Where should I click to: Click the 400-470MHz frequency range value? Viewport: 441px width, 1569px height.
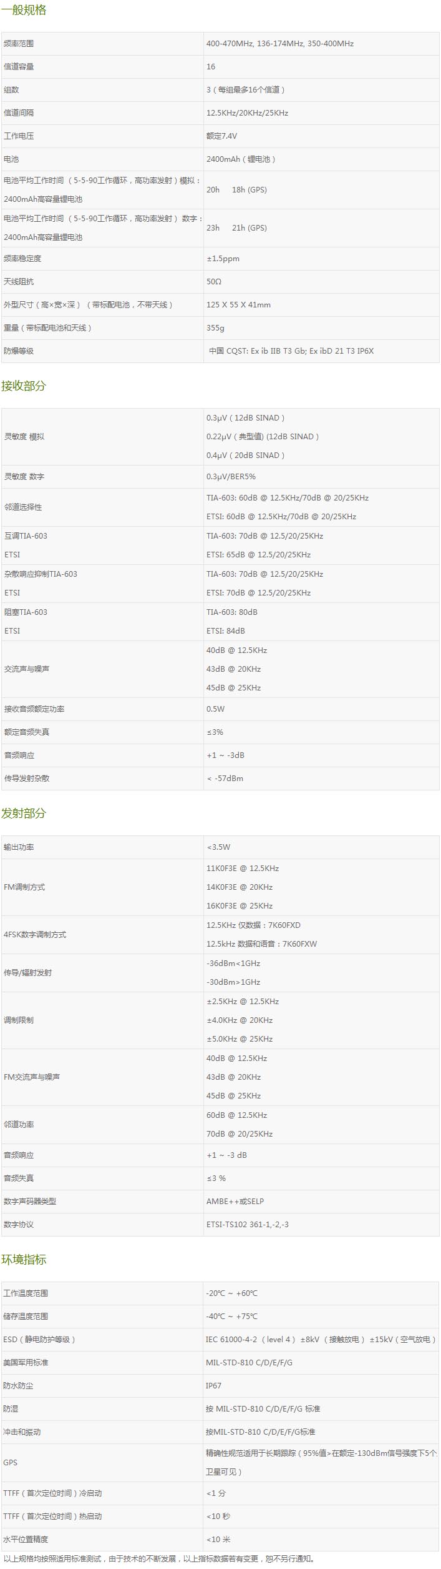280,44
